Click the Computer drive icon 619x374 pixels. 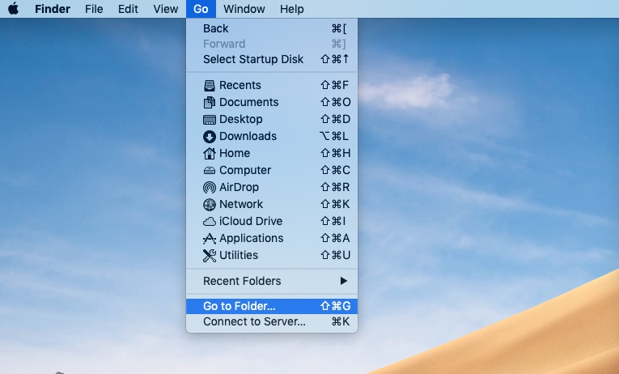210,170
